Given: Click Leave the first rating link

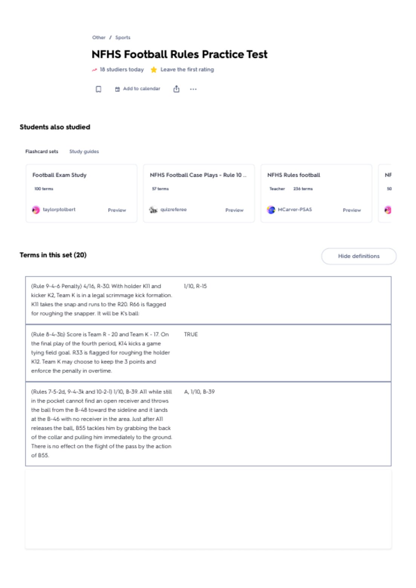Looking at the screenshot, I should coord(187,70).
